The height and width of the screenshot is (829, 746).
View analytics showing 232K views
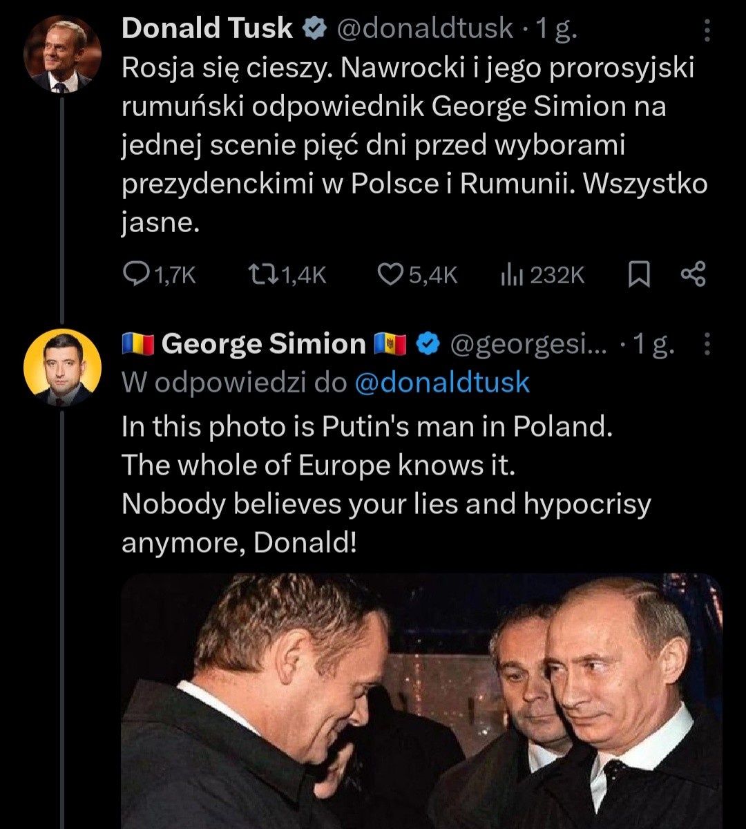click(510, 276)
